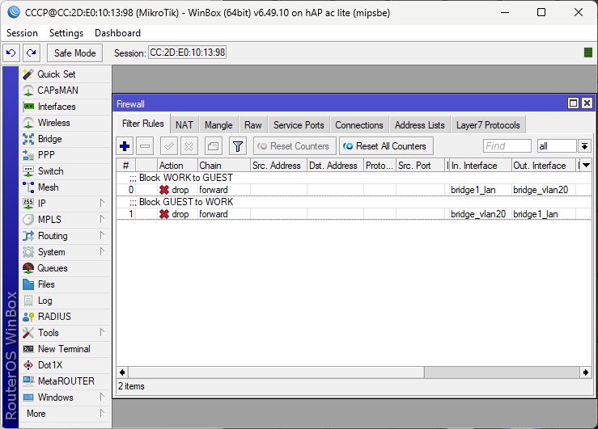
Task: Switch to the NAT tab
Action: [x=184, y=125]
